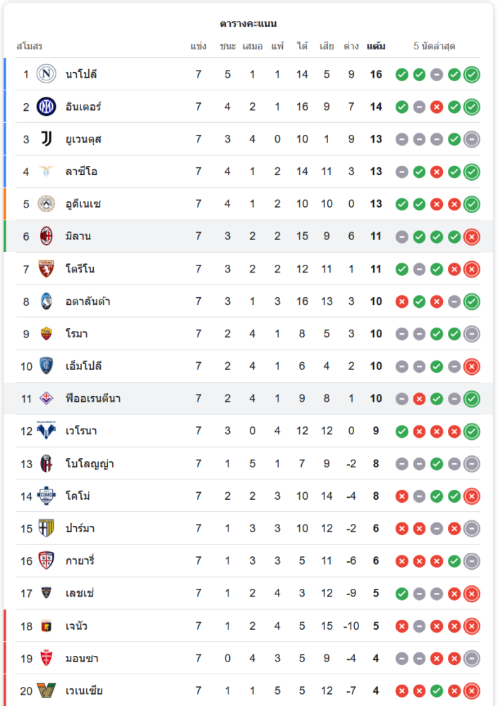Click the Torino club crest
498x706 pixels.
47,269
